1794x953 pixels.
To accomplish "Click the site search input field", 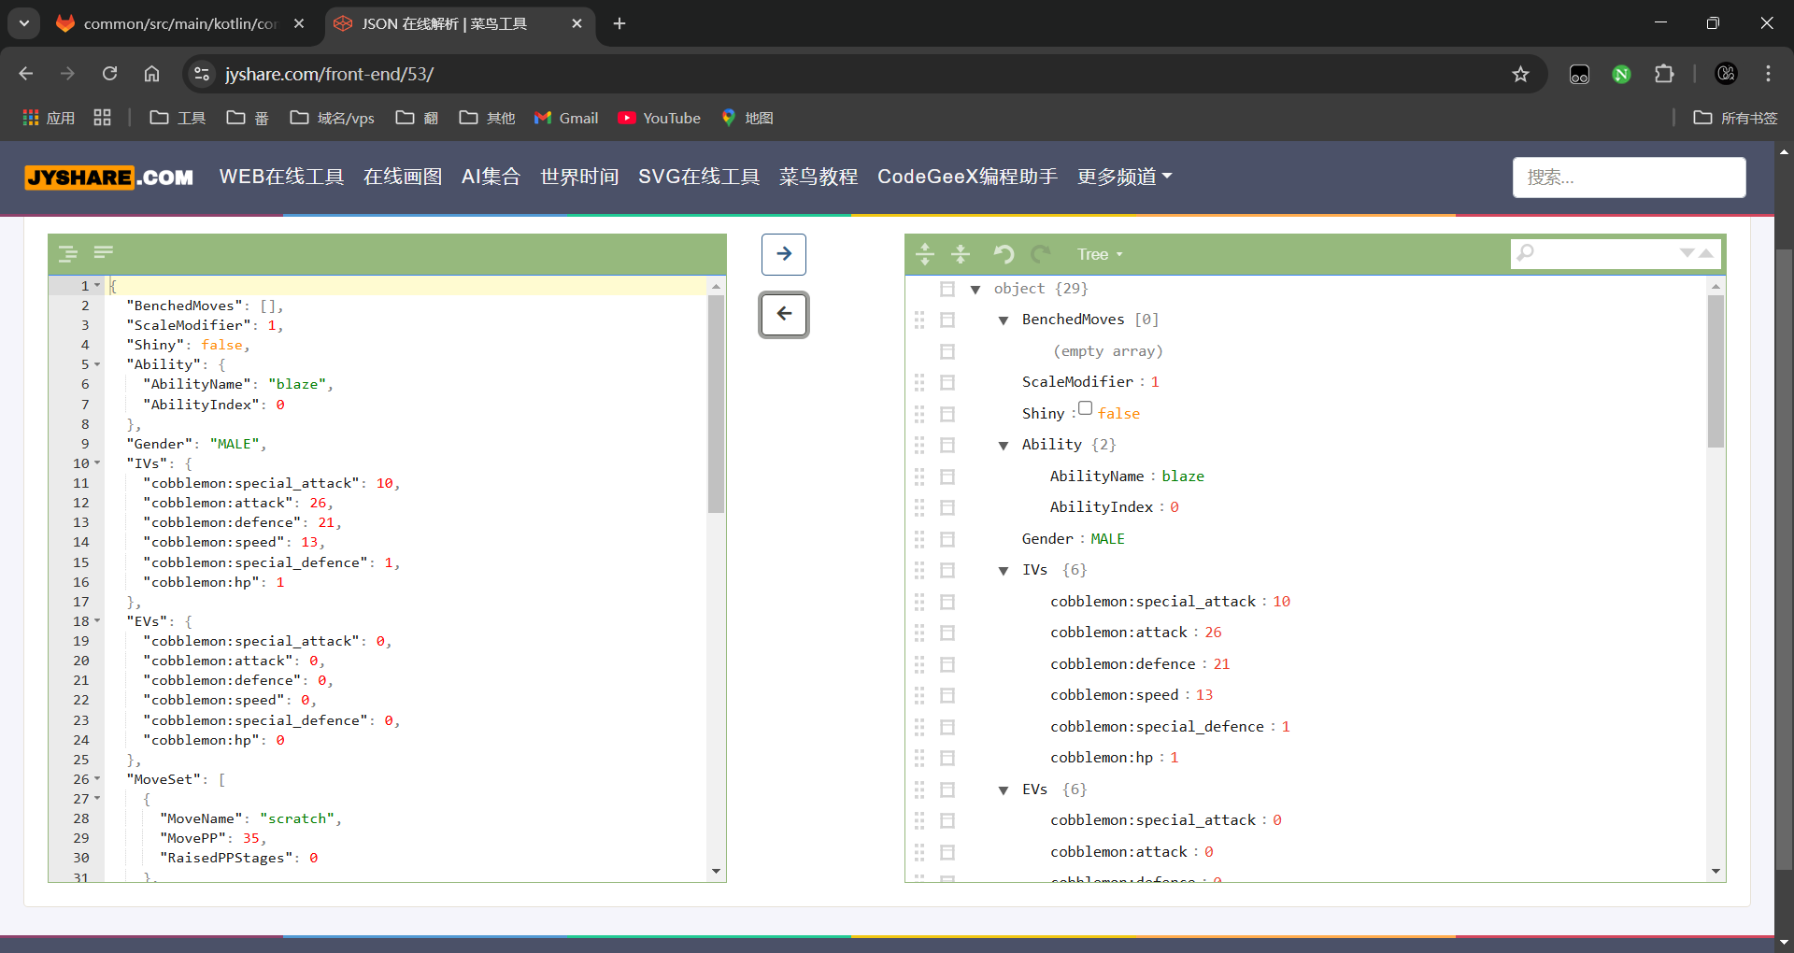I will [1628, 178].
